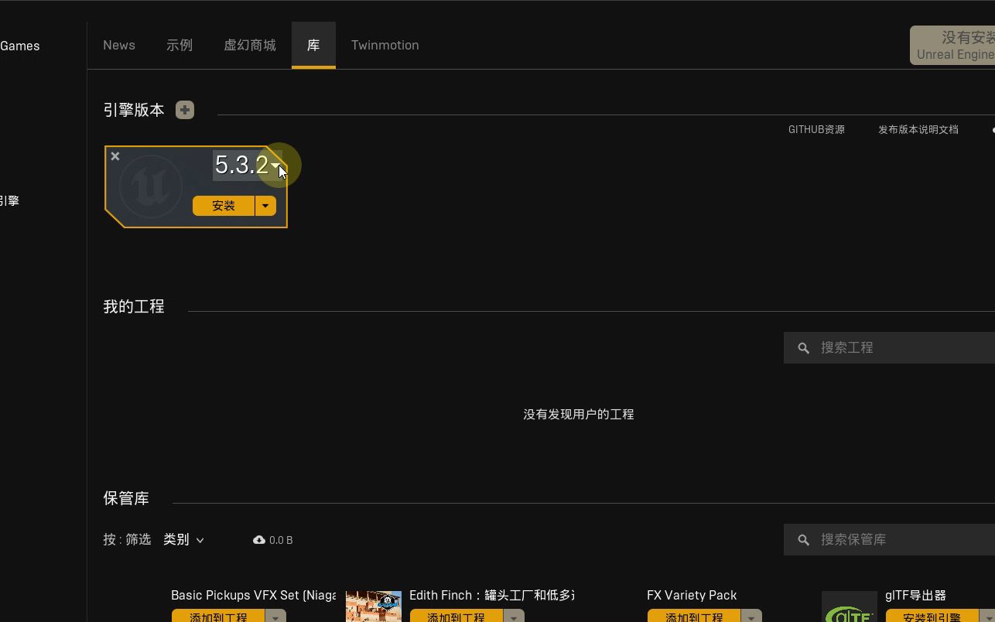Viewport: 995px width, 622px height.
Task: Click the 按 : 筛选 label
Action: (x=127, y=539)
